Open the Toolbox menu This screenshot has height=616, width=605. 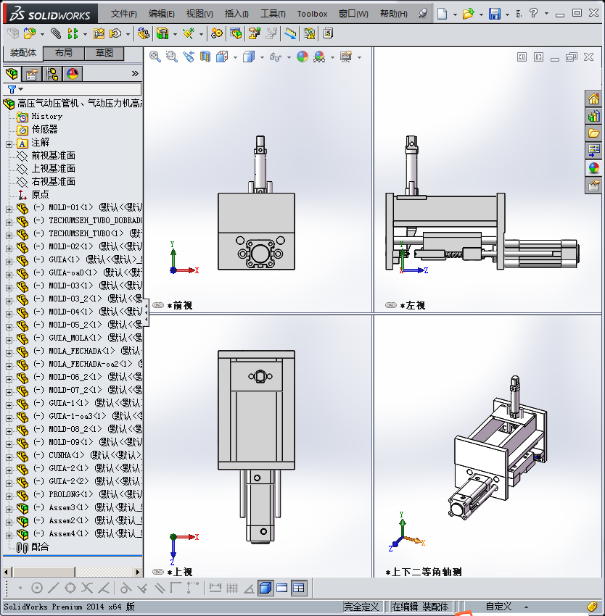(312, 14)
